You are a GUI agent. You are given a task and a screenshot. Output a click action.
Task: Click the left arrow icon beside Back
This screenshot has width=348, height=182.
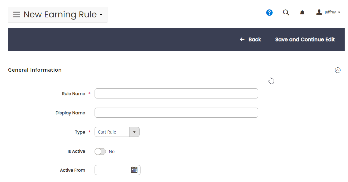pos(242,39)
